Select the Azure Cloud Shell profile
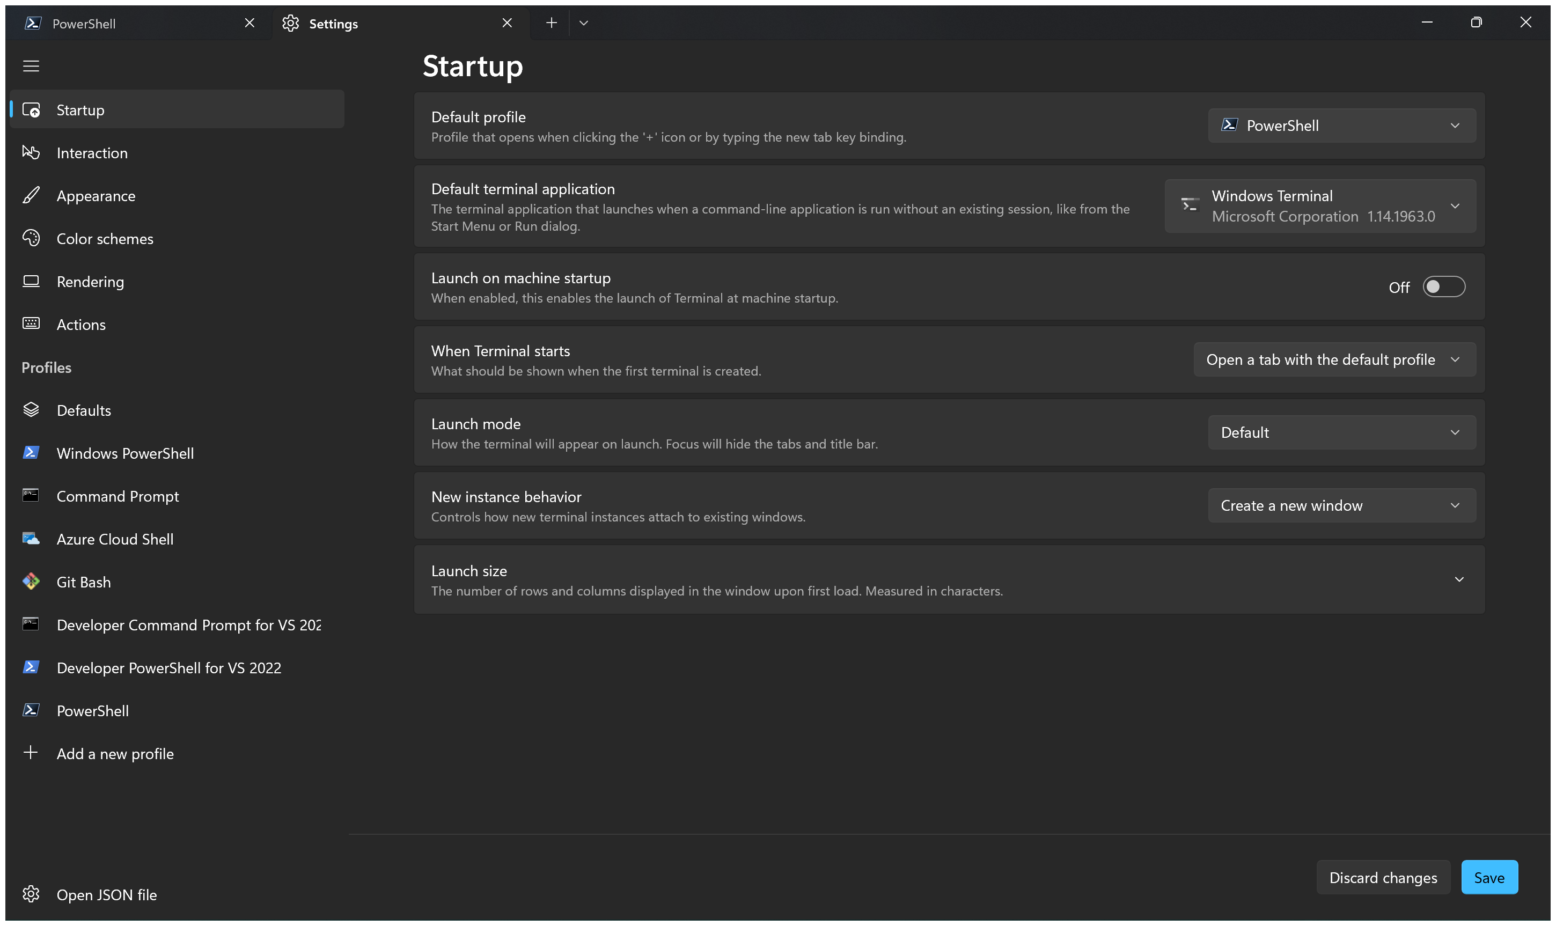 pos(115,539)
